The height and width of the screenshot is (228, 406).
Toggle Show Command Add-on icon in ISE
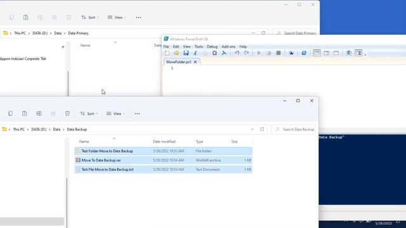click(x=358, y=53)
